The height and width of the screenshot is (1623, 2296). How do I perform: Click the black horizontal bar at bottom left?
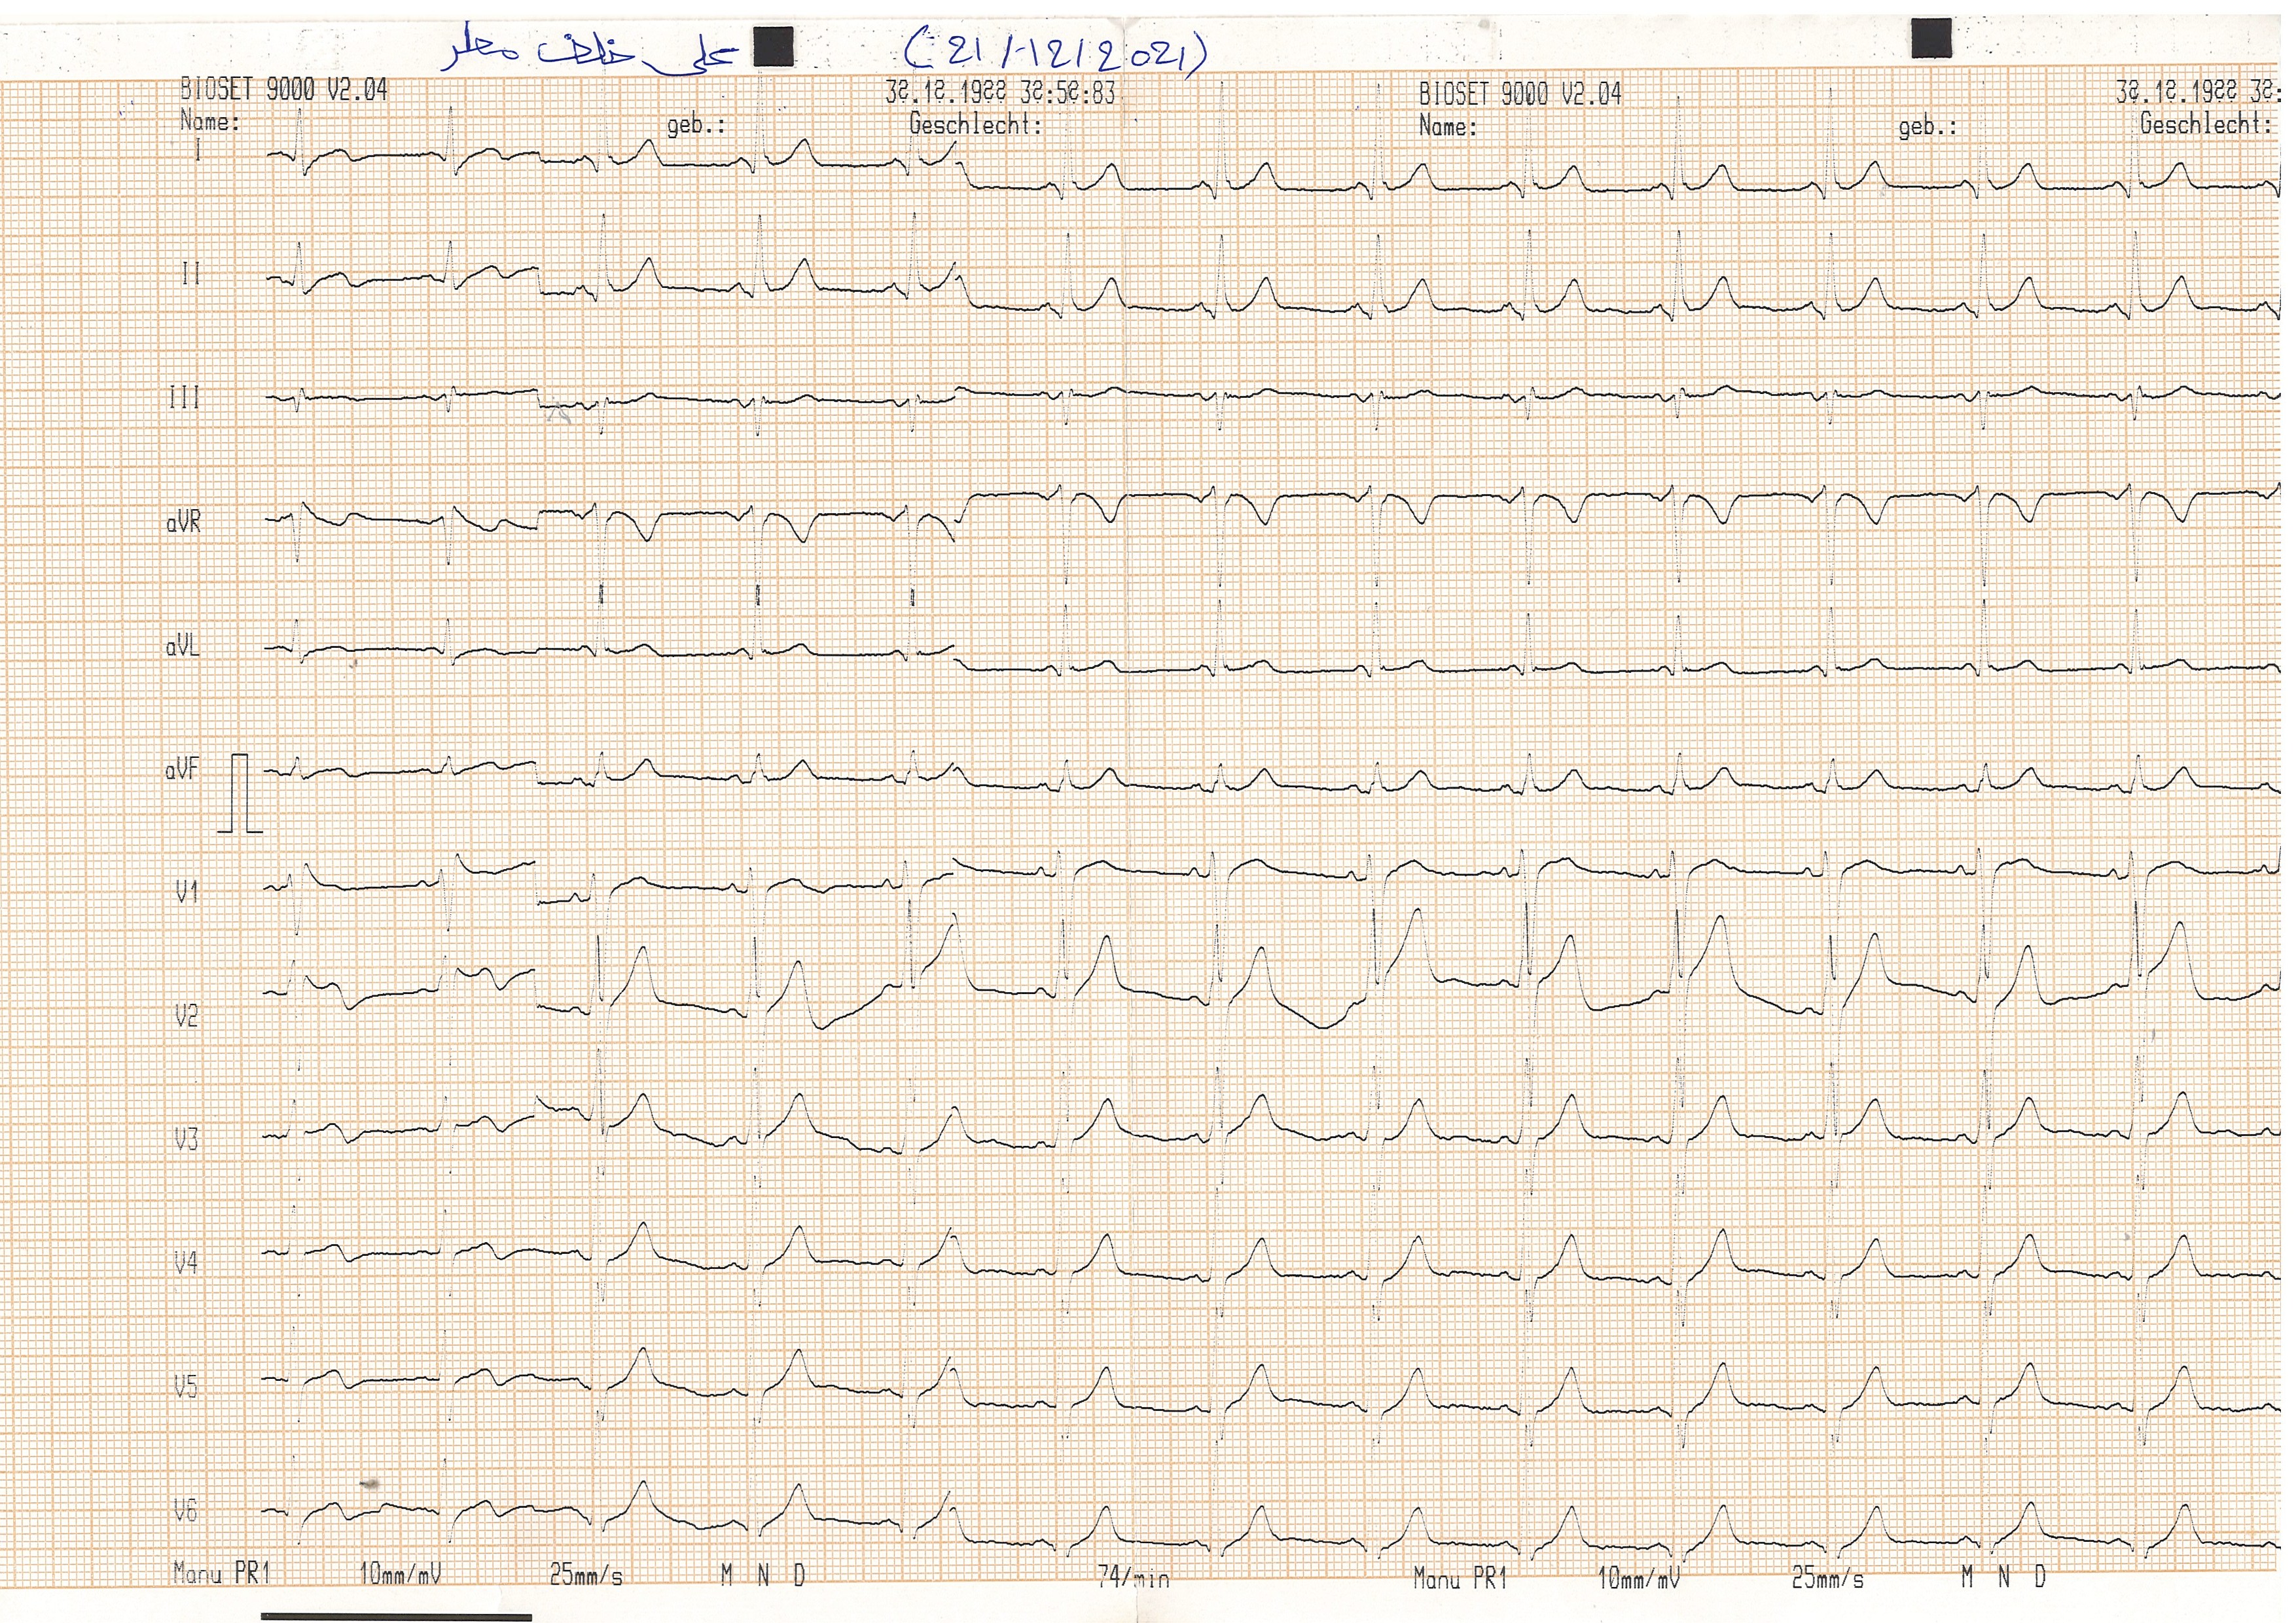396,1616
